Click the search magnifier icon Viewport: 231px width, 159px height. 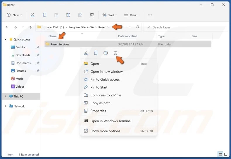[x=148, y=27]
